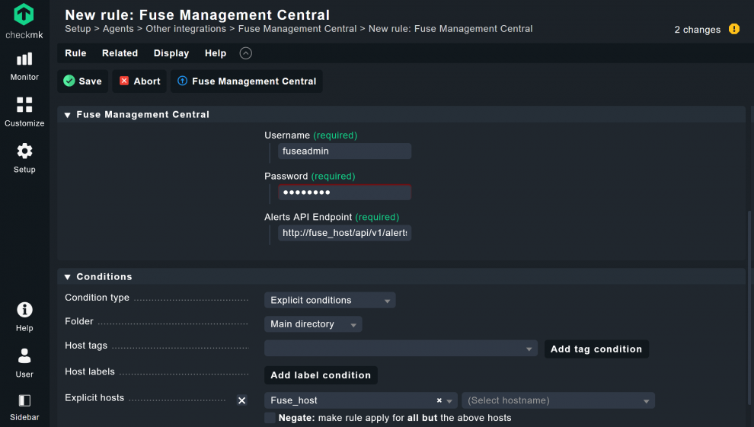The height and width of the screenshot is (427, 754).
Task: Click the Checkmk logo
Action: 24,21
